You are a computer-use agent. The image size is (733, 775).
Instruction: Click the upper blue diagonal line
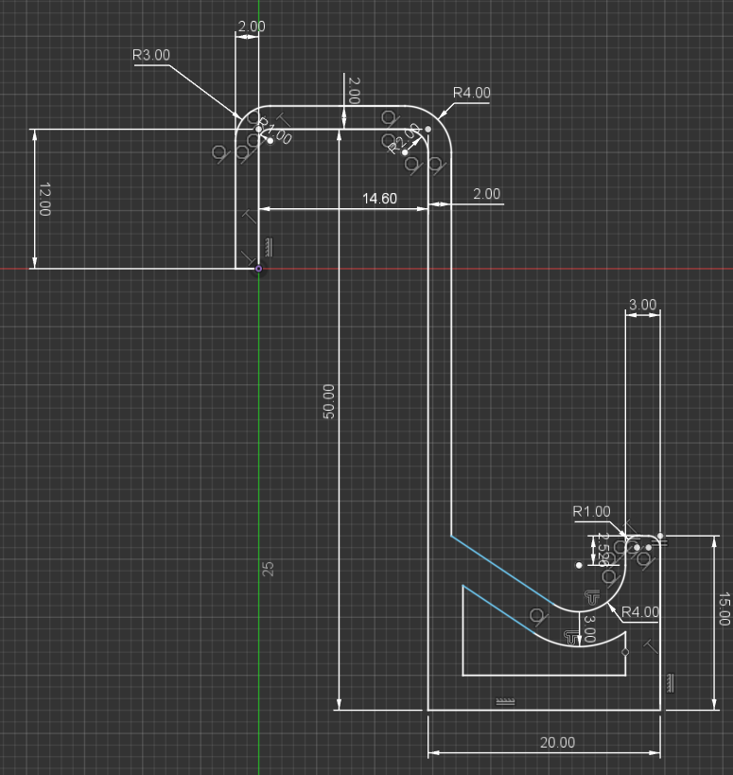click(502, 571)
